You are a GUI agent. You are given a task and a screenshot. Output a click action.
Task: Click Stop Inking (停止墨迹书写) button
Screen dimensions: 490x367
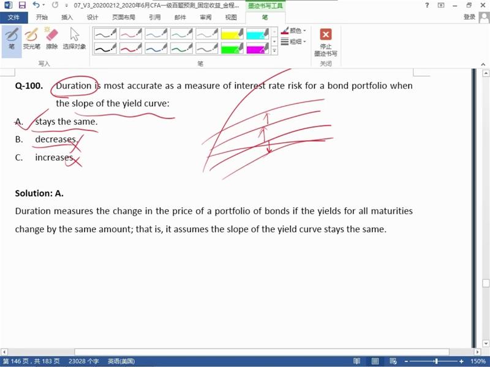pyautogui.click(x=325, y=42)
